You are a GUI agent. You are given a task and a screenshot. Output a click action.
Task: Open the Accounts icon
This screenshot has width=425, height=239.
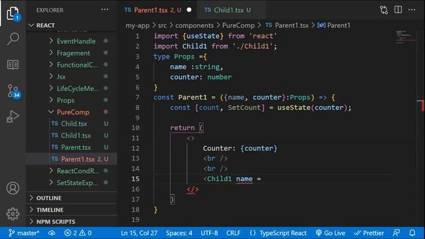(13, 188)
